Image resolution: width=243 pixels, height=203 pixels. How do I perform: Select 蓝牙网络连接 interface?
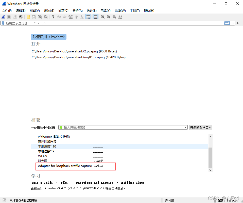pyautogui.click(x=119, y=142)
